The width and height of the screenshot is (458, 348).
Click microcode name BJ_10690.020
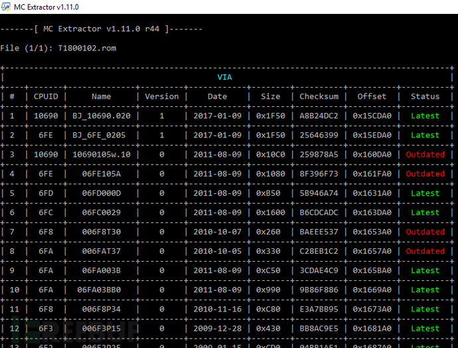pos(102,116)
